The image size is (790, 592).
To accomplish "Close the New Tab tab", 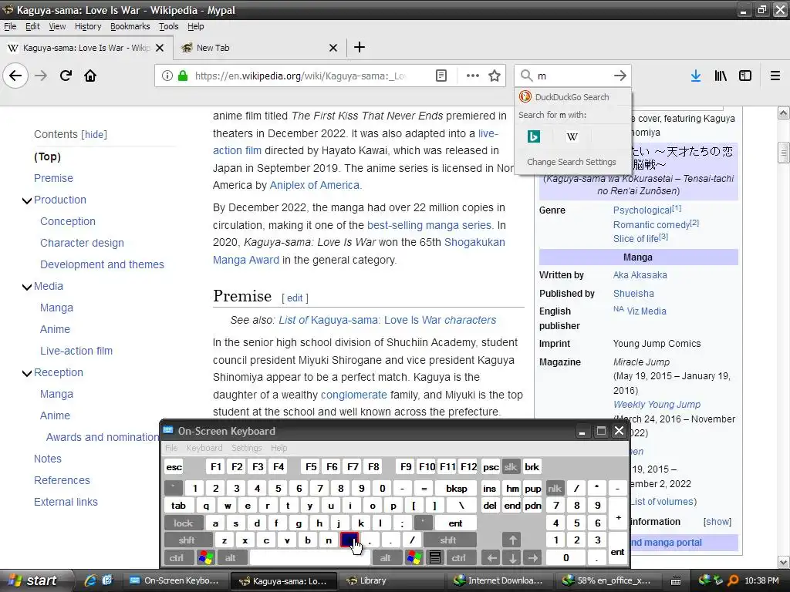I will (333, 48).
